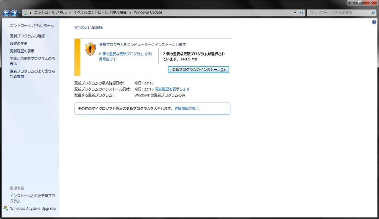
Task: Open recent pages dropdown beside navigation arrows
Action: click(x=20, y=13)
